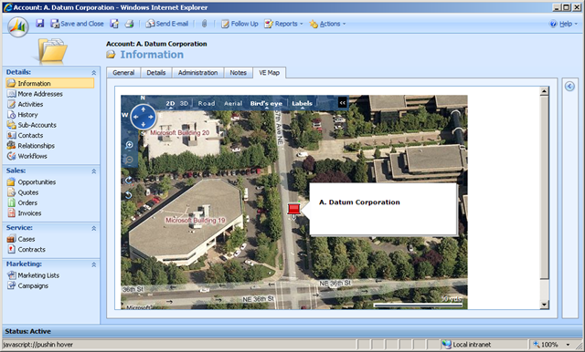Collapse the Details section
Viewport: 585px width, 352px height.
coord(93,73)
